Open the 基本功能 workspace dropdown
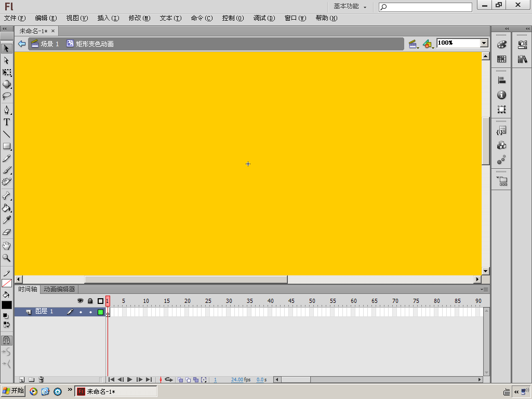 pyautogui.click(x=350, y=6)
